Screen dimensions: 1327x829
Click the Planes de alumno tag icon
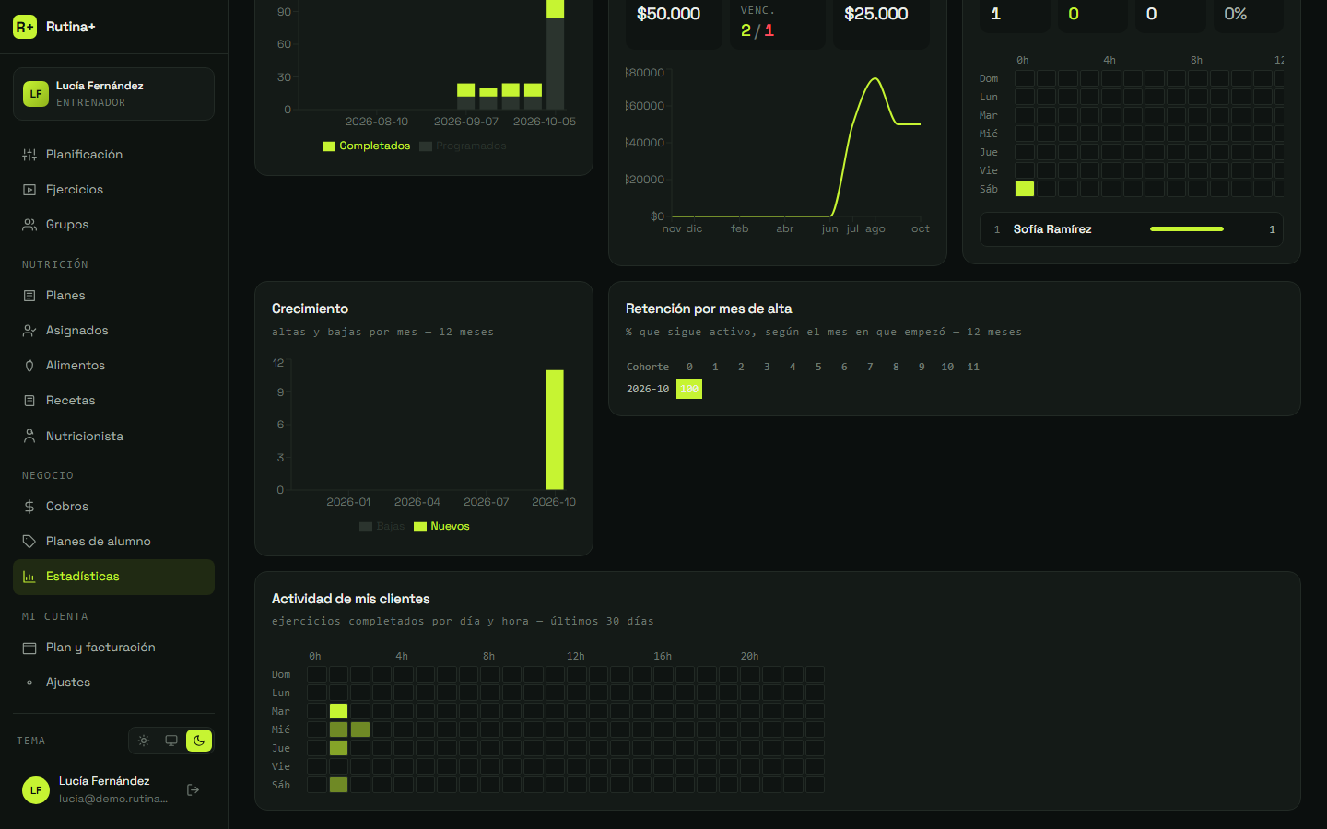click(x=29, y=542)
